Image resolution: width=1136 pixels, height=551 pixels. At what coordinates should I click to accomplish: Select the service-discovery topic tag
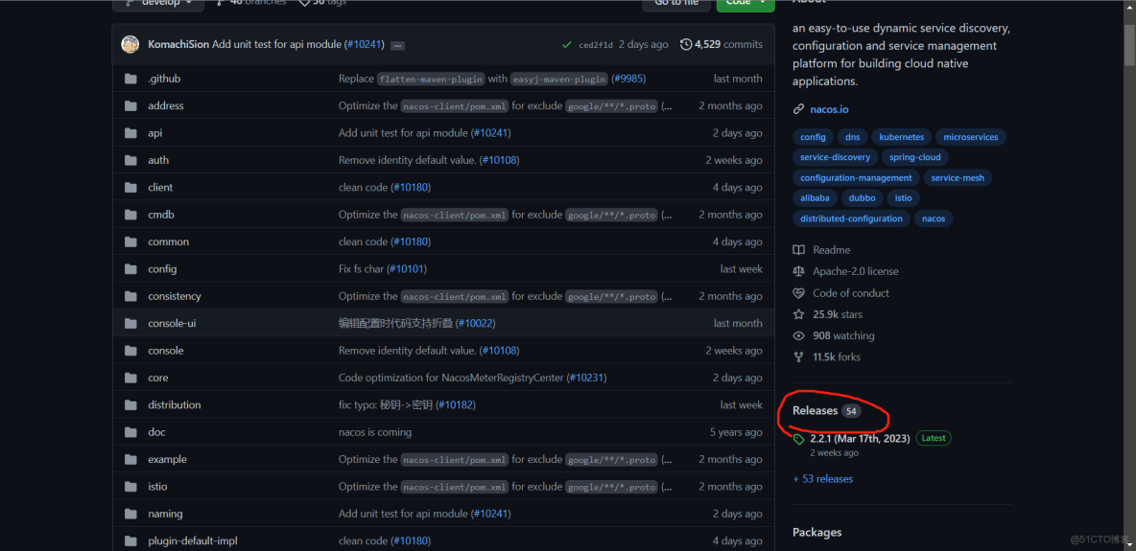(836, 157)
